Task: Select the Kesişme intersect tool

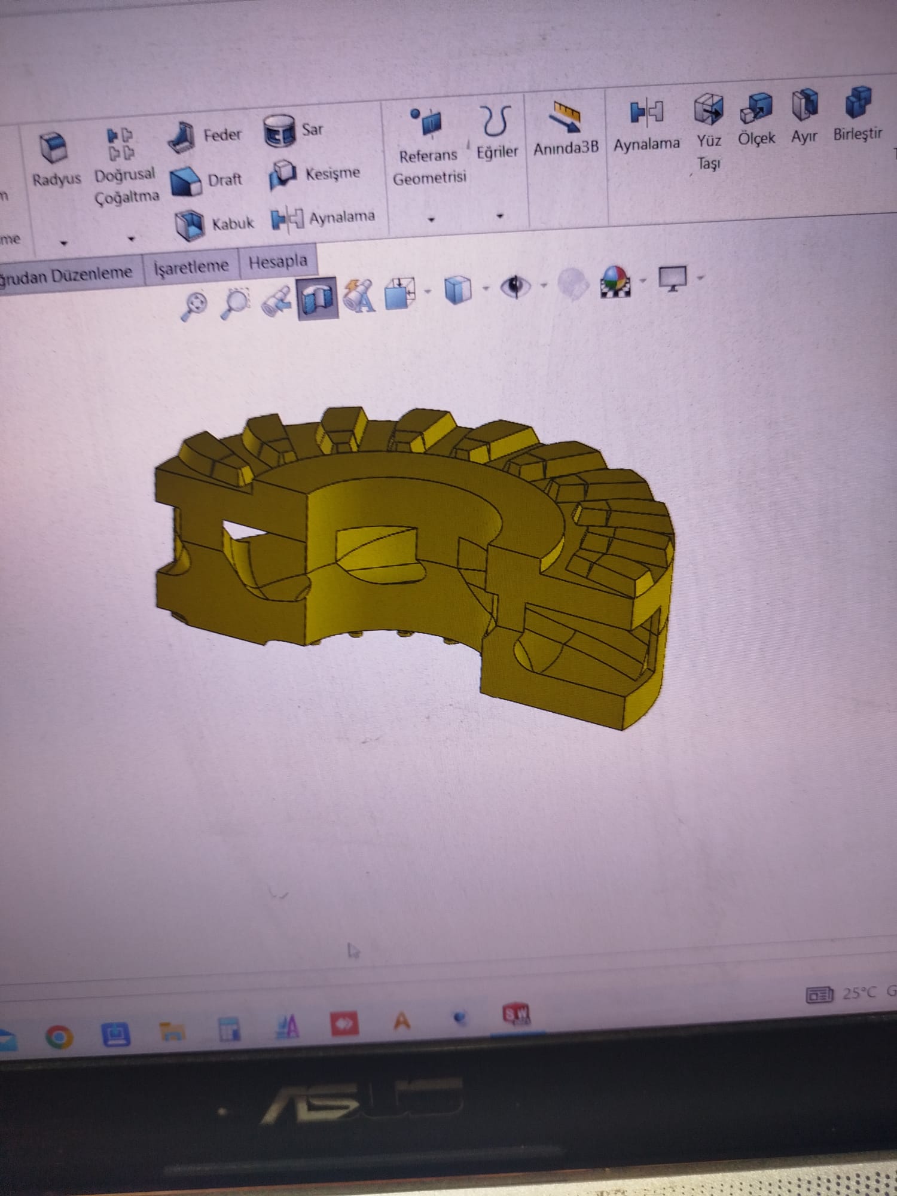Action: [314, 175]
